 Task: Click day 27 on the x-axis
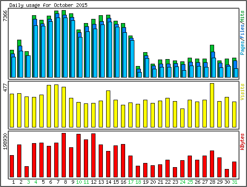point(205,182)
